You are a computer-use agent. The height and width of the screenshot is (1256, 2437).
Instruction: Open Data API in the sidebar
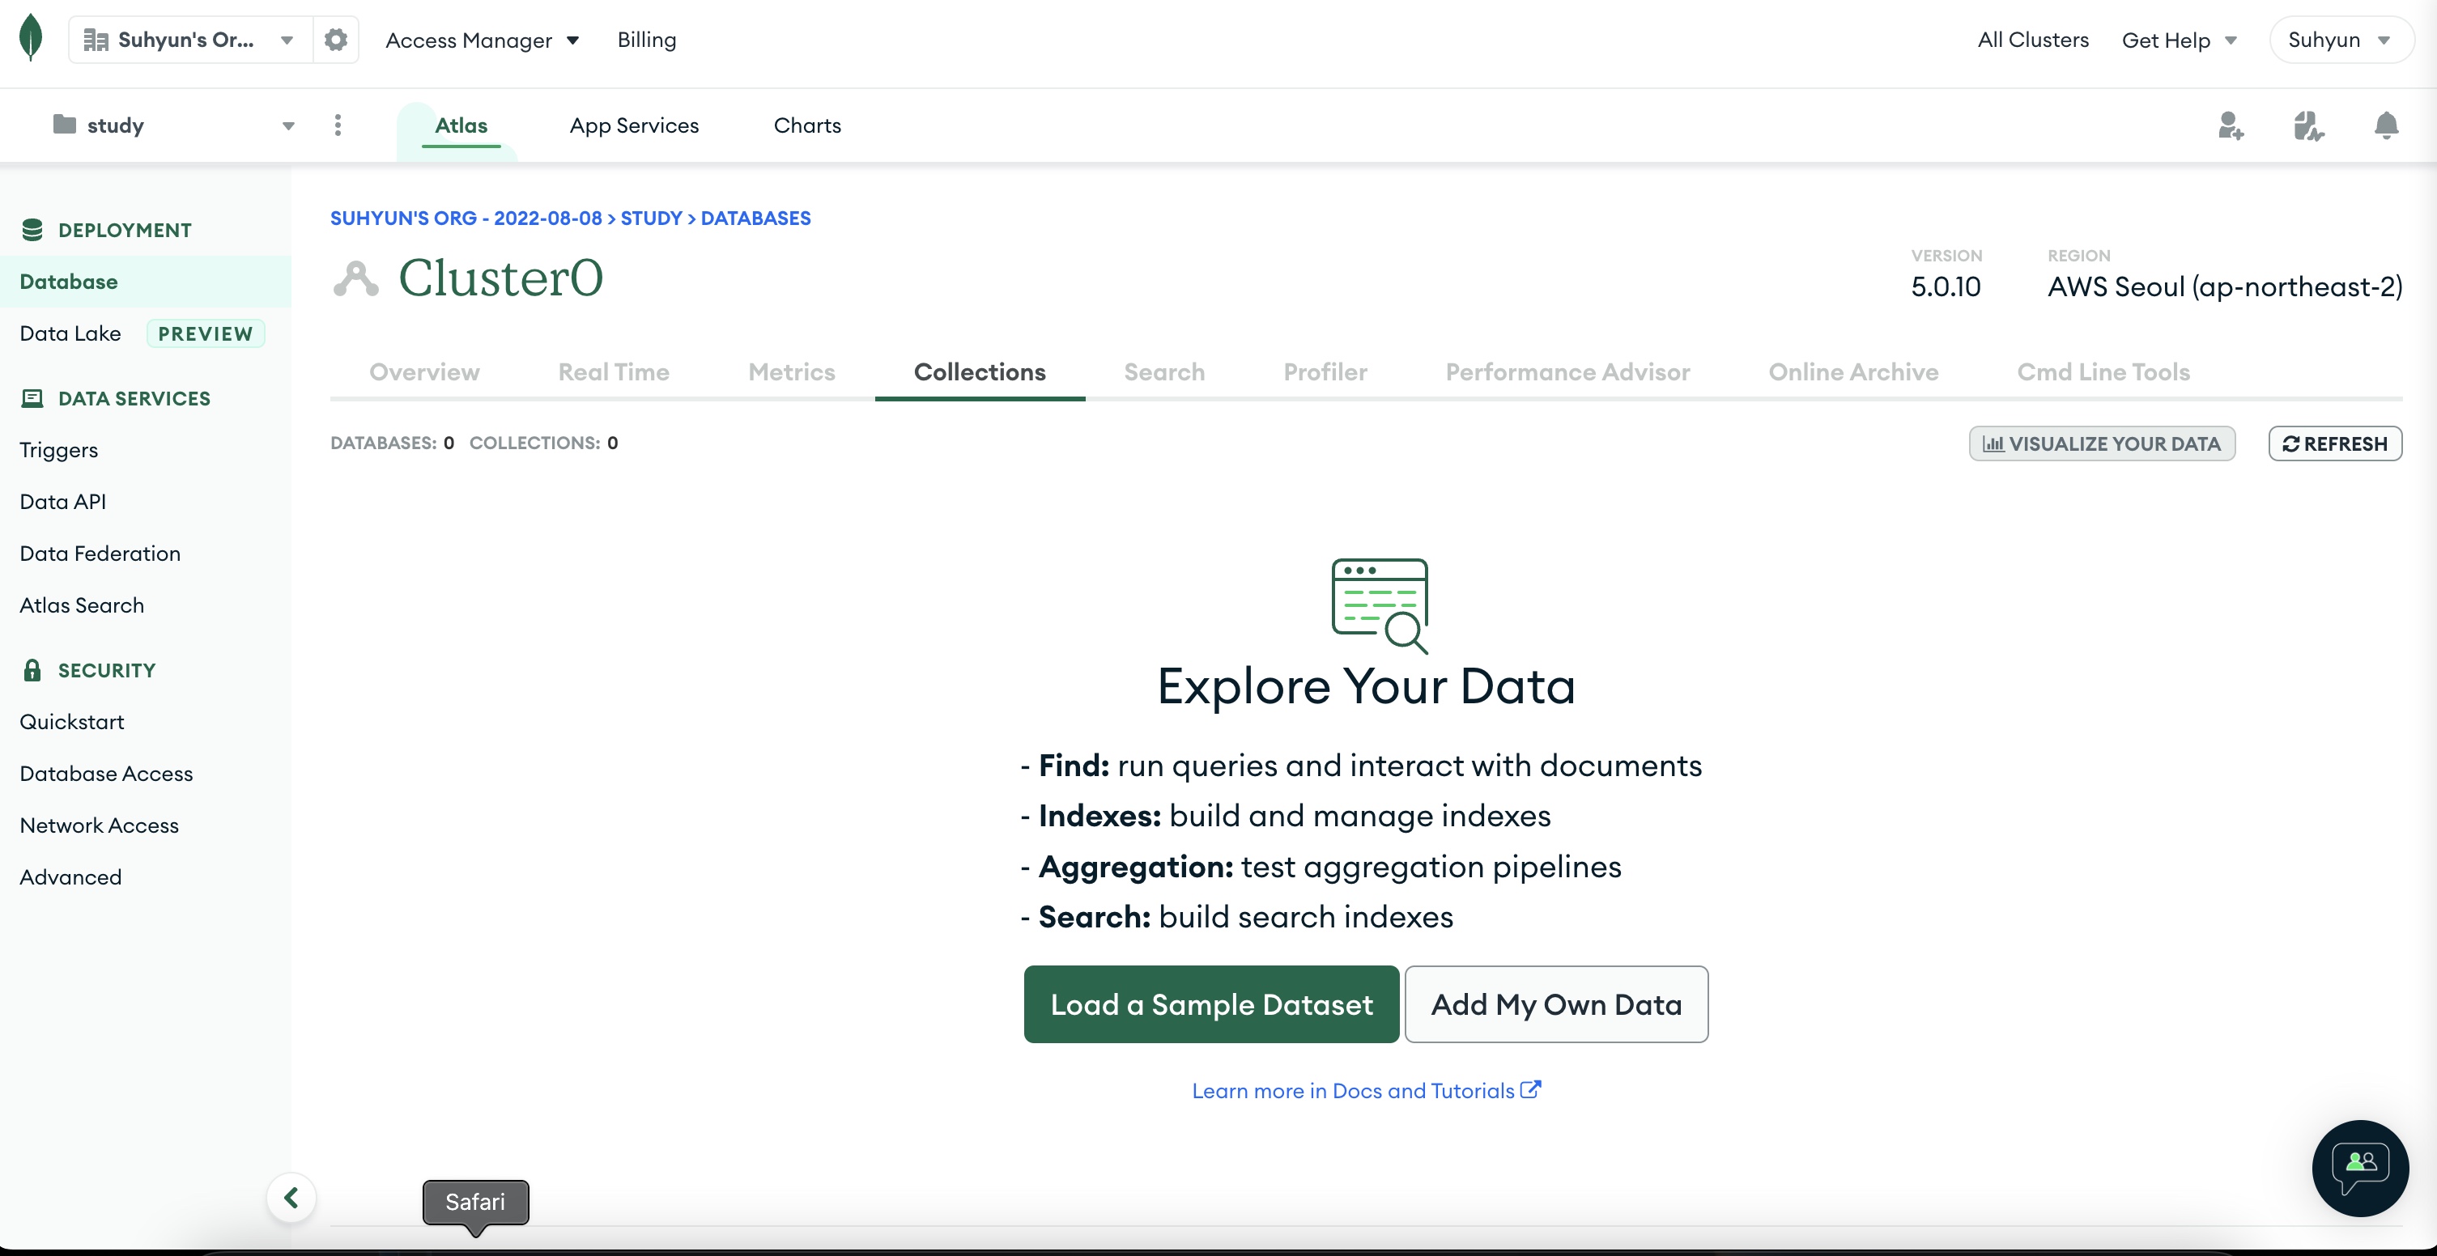[x=62, y=501]
